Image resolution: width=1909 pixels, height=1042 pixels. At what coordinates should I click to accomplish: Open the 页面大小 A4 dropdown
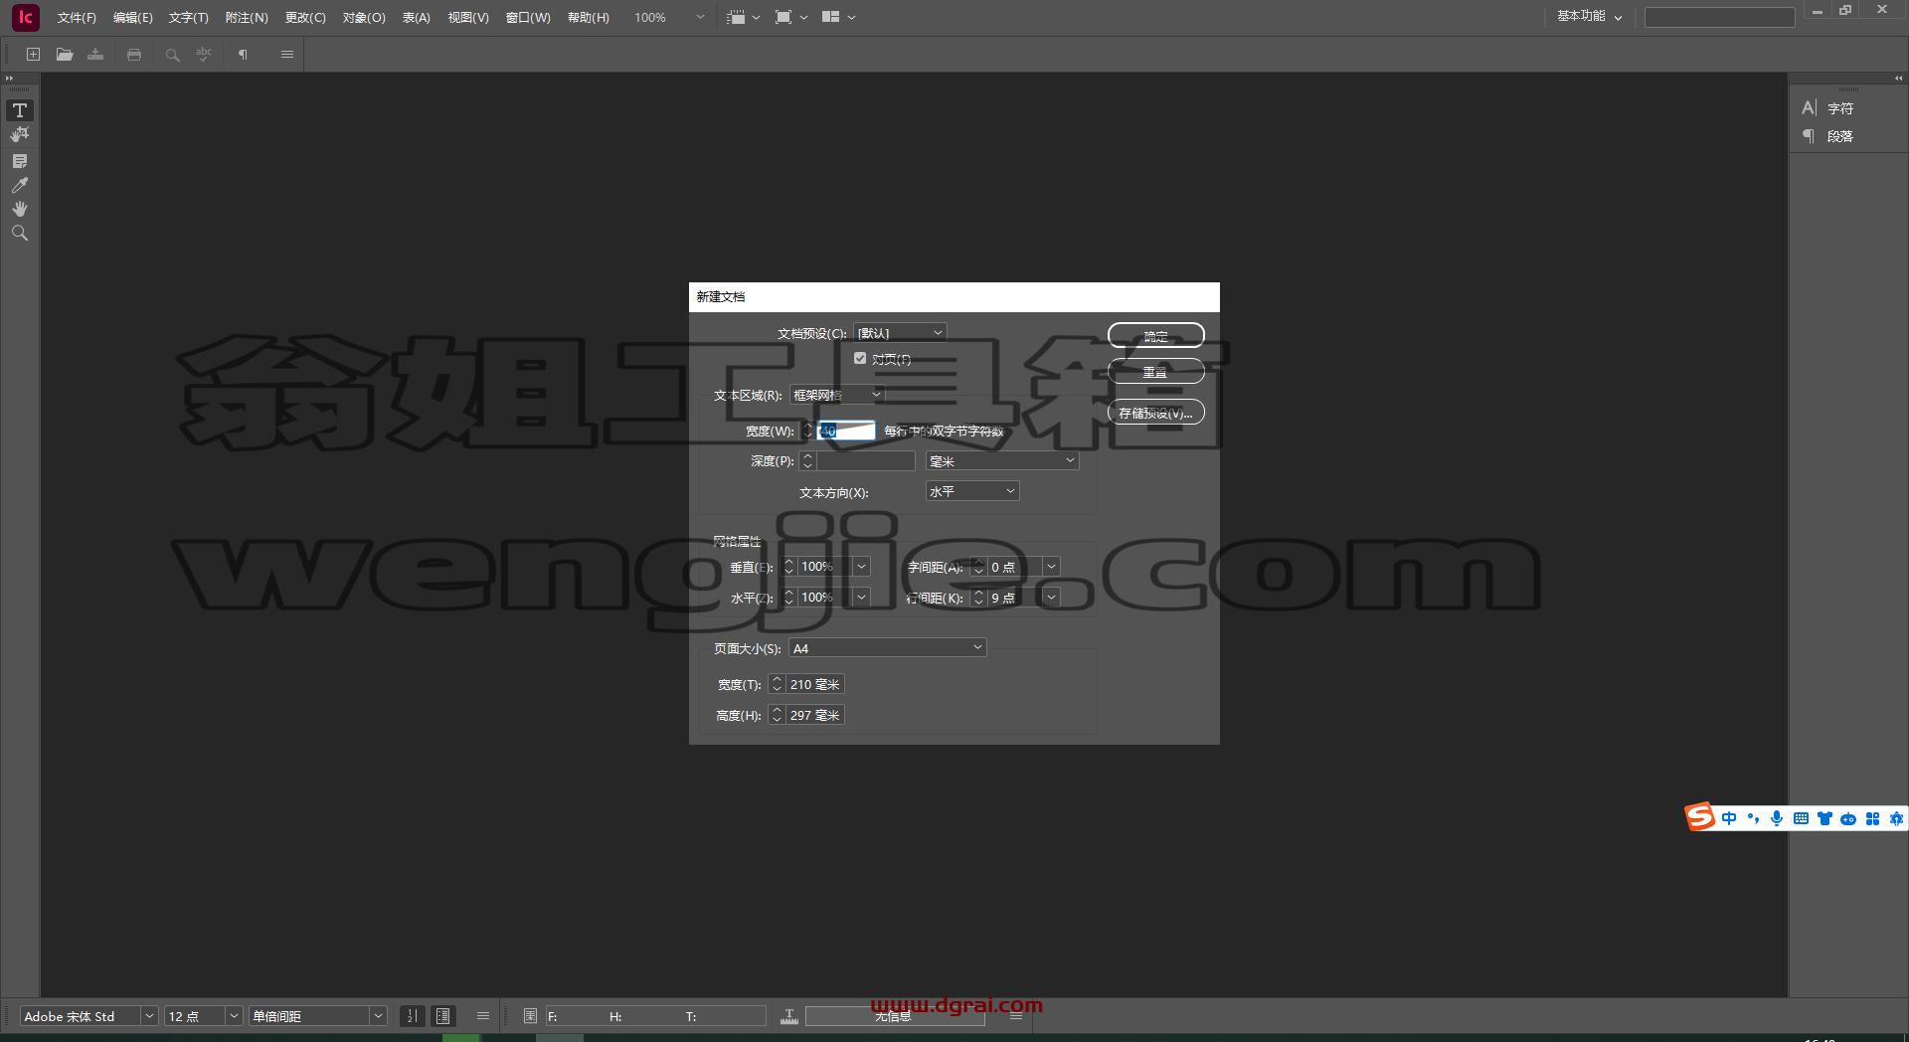tap(887, 648)
